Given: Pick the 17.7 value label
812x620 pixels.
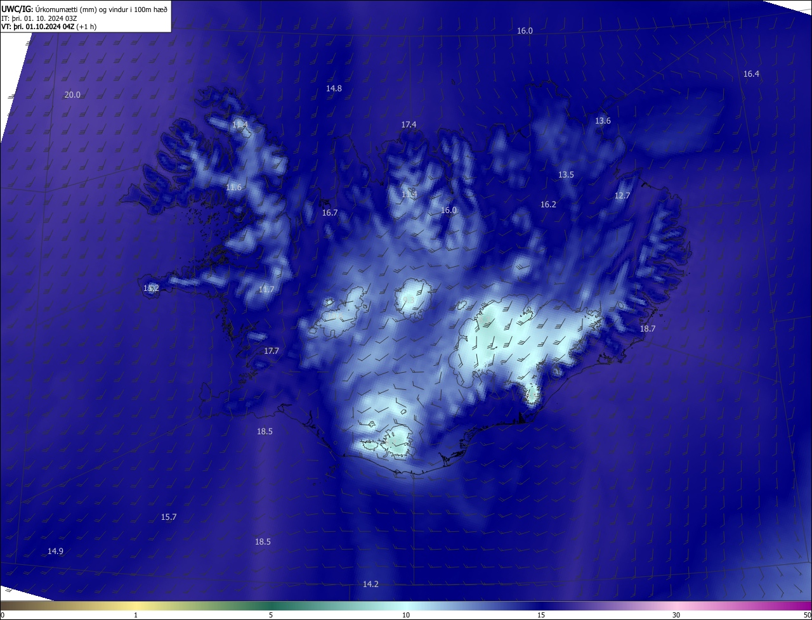Looking at the screenshot, I should point(272,351).
